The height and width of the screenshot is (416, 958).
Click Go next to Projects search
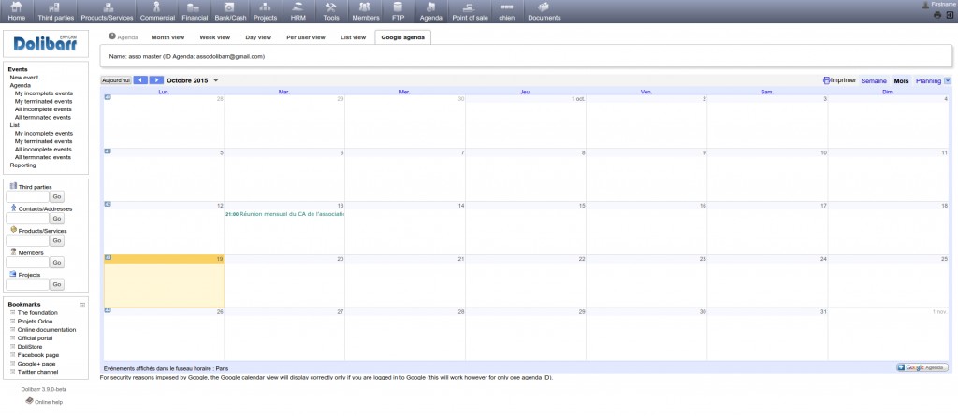(x=57, y=285)
